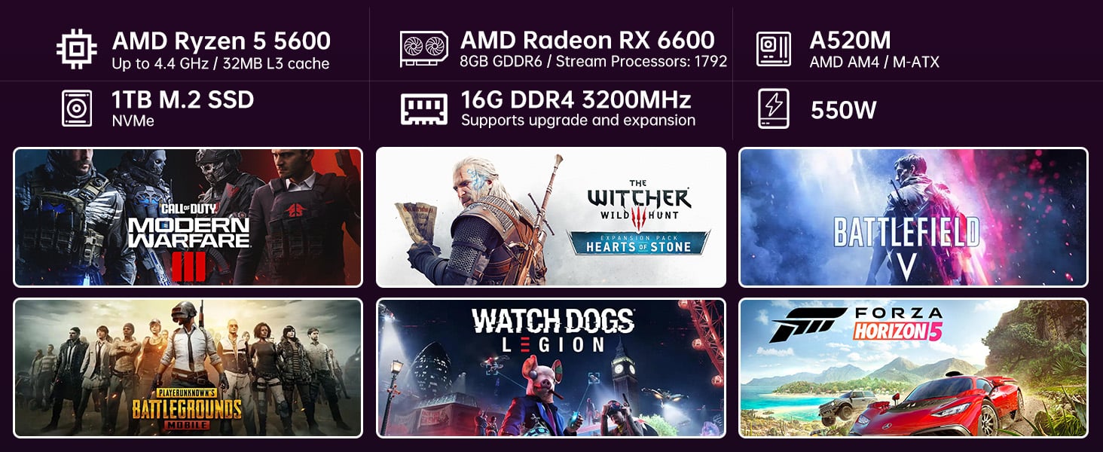Open the Watch Dogs Legion banner
Screen dimensions: 1103x452
point(551,368)
